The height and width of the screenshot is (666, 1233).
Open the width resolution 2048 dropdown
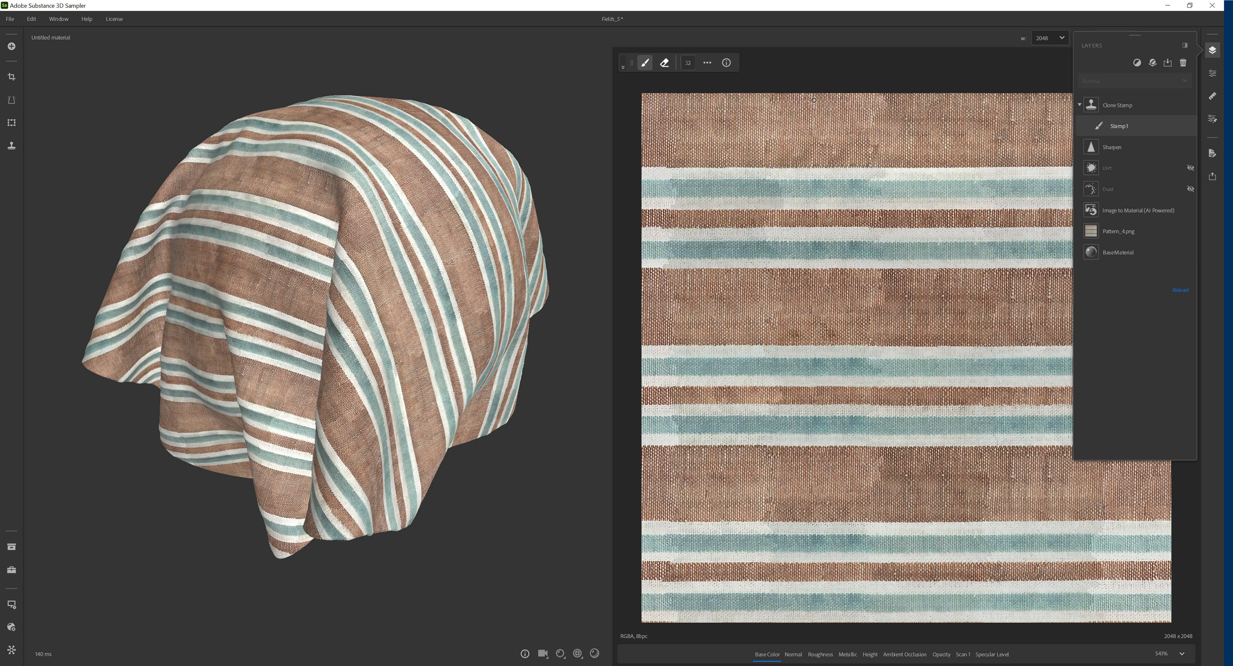tap(1050, 38)
